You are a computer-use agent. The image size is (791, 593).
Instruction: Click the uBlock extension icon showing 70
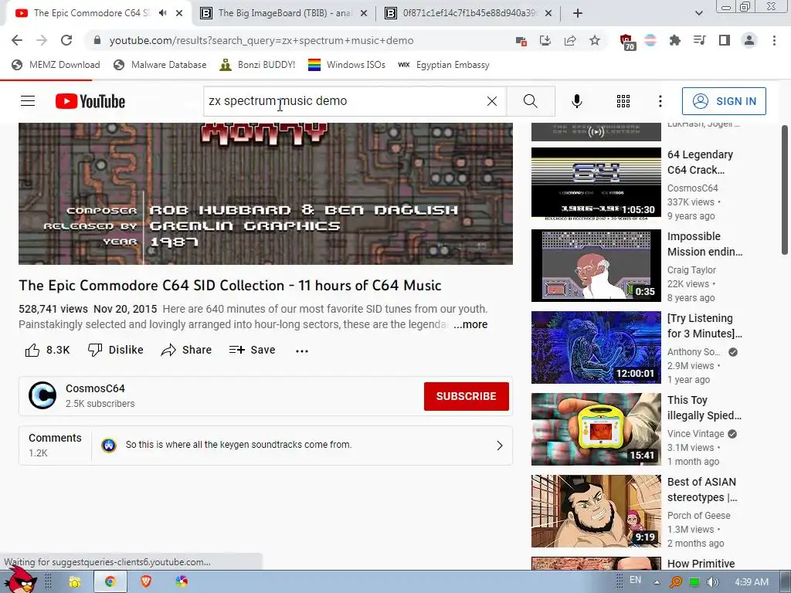coord(626,42)
